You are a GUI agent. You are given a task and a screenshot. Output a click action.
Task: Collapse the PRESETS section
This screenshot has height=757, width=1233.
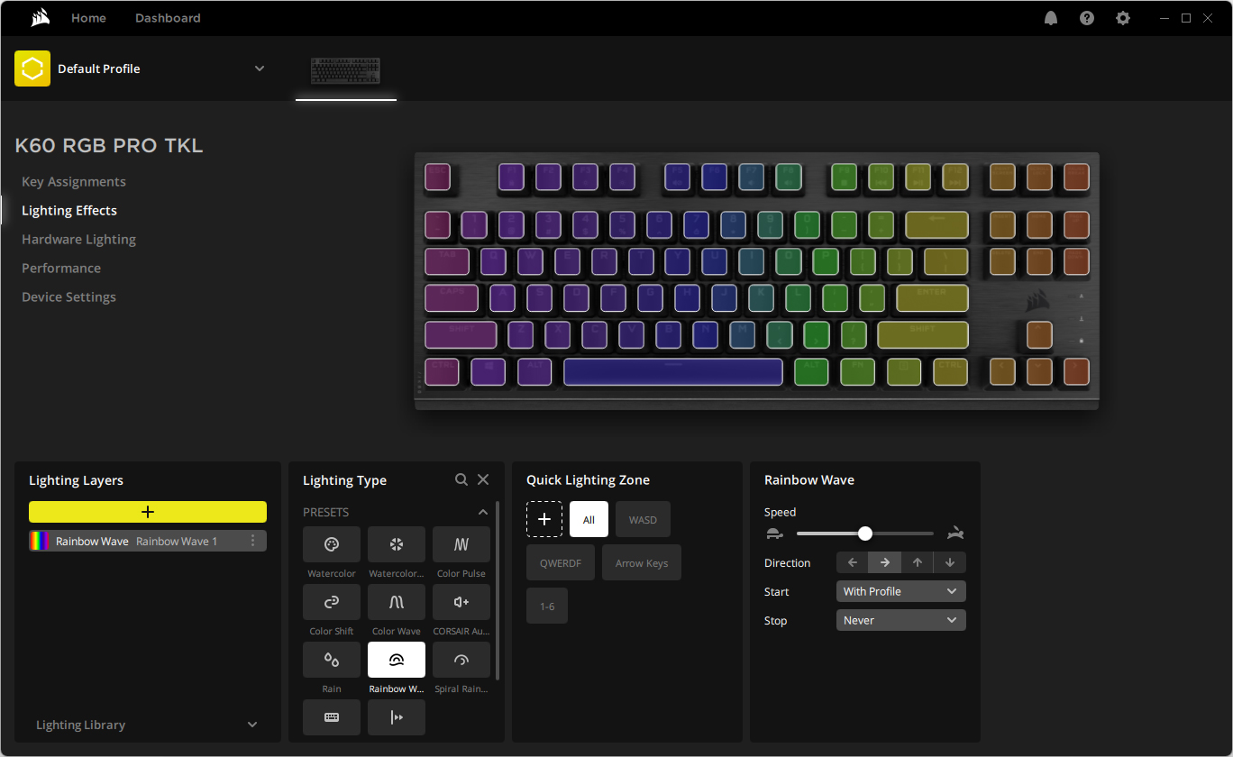tap(482, 512)
